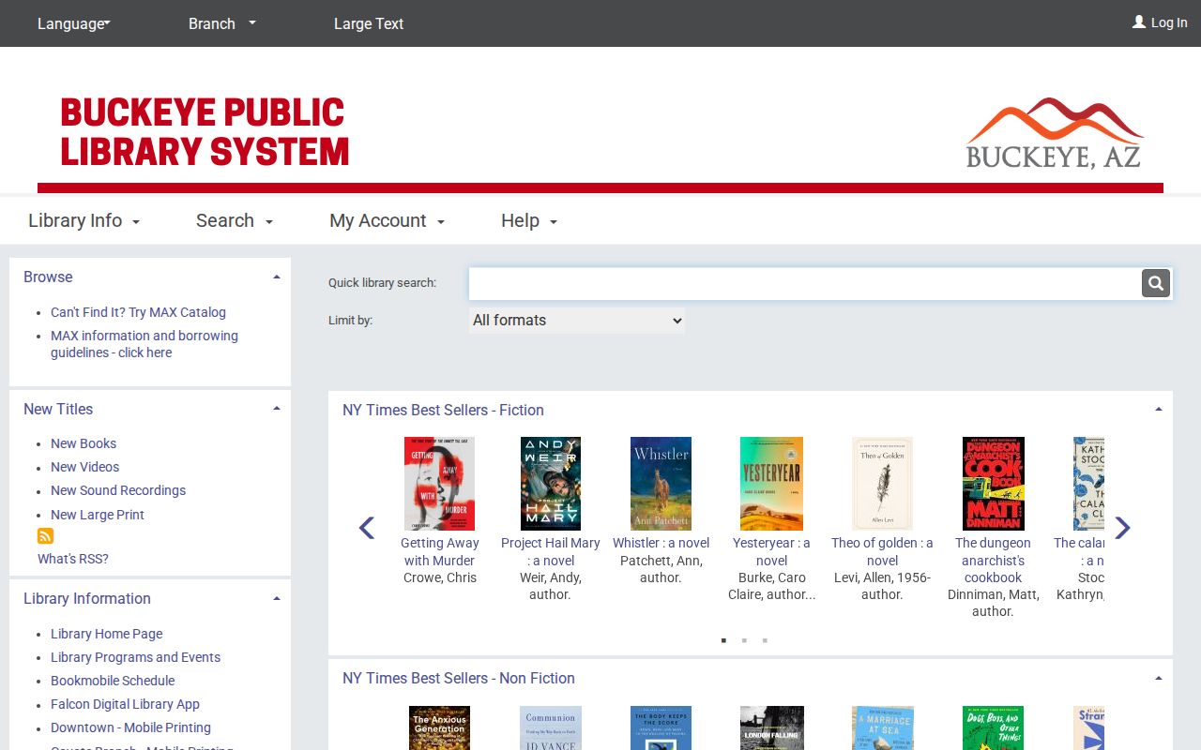Open MAX information and borrowing guidelines
The height and width of the screenshot is (750, 1201).
coord(144,344)
